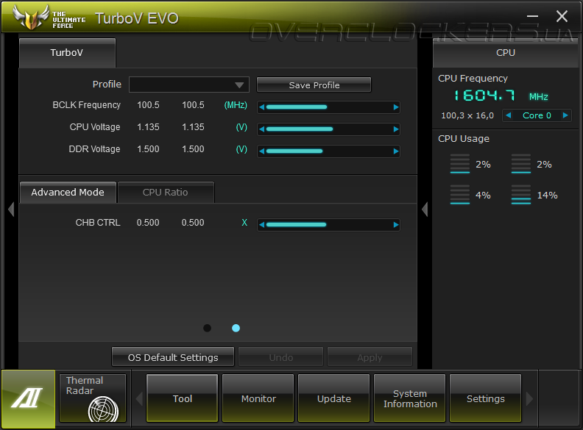Minimize the TurboV EVO window
Viewport: 583px width, 430px height.
click(532, 16)
